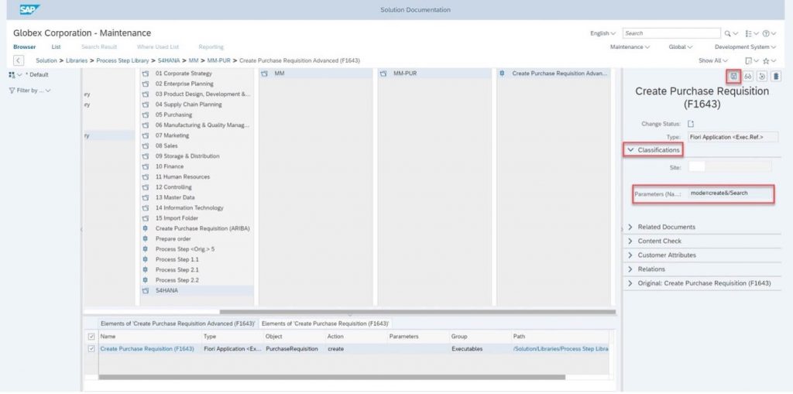Click the browser columns horizontal scrollbar

pos(417,312)
